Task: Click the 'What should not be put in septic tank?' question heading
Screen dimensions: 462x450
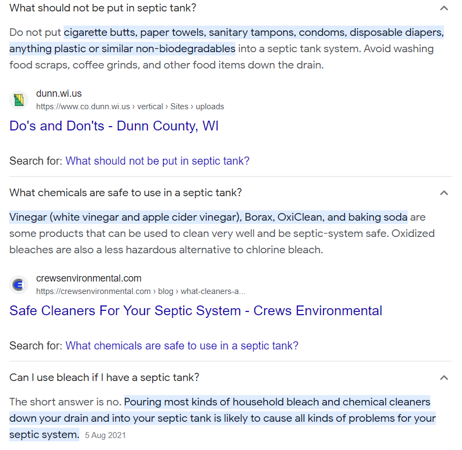Action: point(103,8)
